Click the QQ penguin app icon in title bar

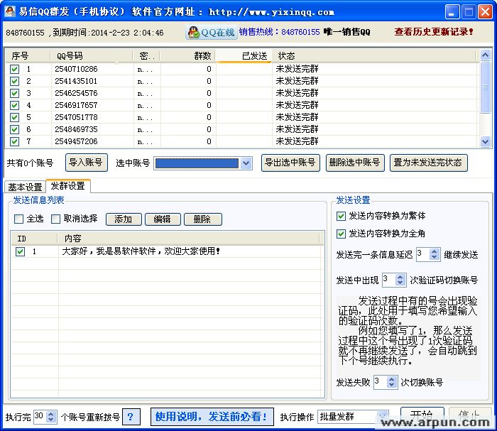click(10, 11)
